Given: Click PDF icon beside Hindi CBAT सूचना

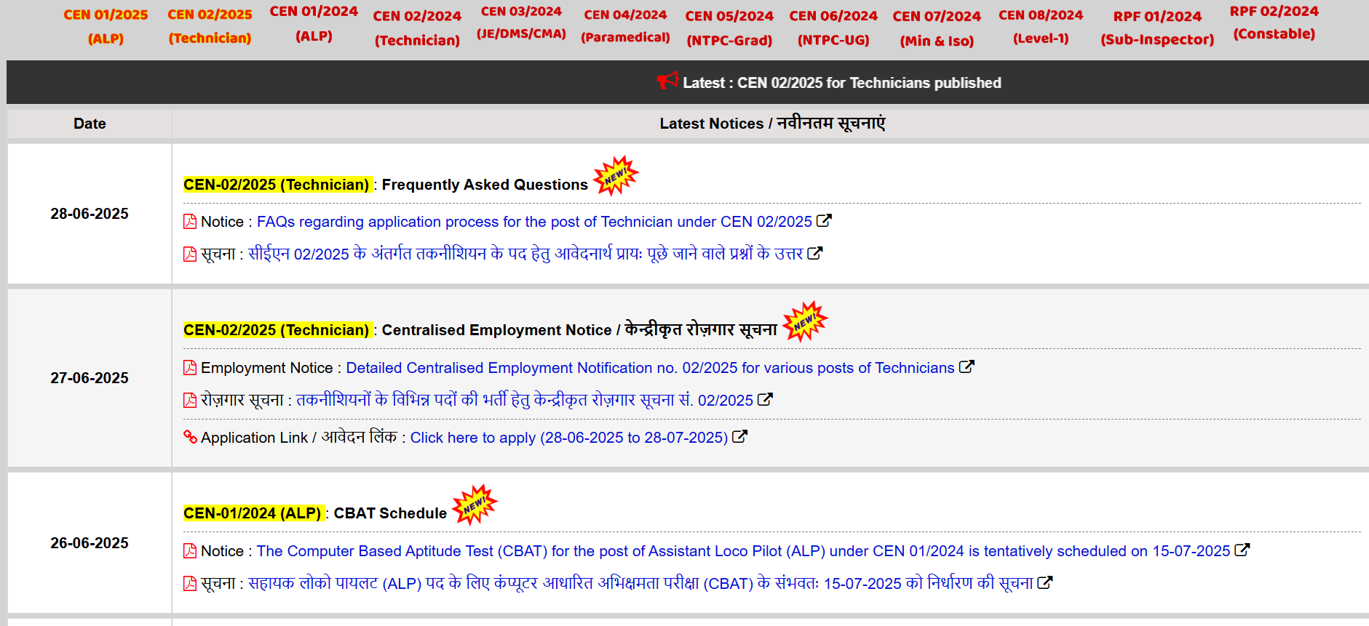Looking at the screenshot, I should tap(190, 583).
